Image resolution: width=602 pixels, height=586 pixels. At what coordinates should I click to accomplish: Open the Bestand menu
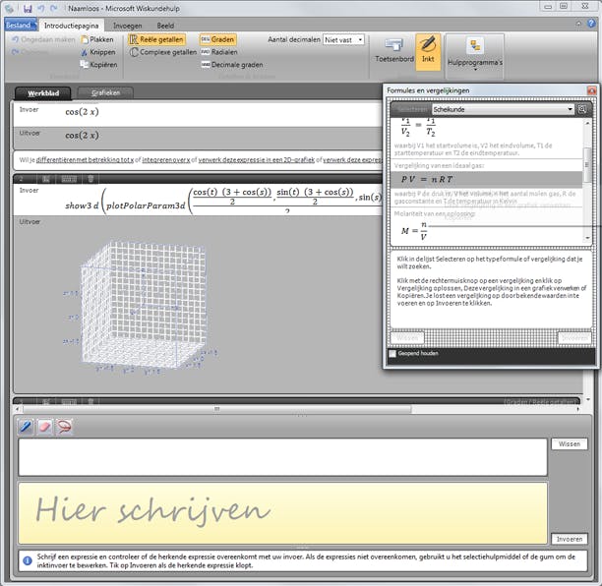(21, 26)
